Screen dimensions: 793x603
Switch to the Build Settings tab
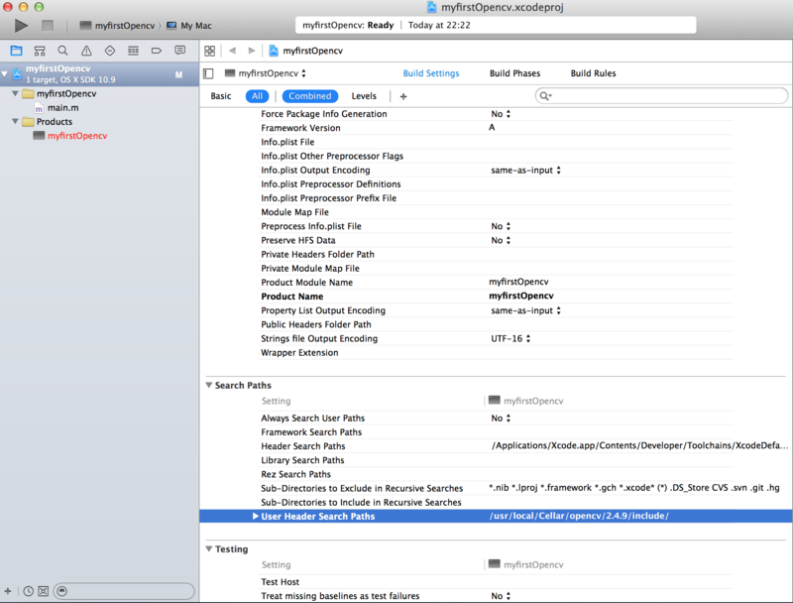(431, 73)
